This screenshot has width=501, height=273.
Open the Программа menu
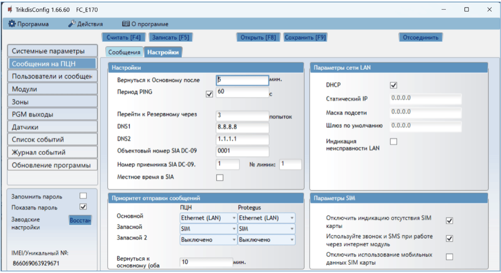coord(29,24)
